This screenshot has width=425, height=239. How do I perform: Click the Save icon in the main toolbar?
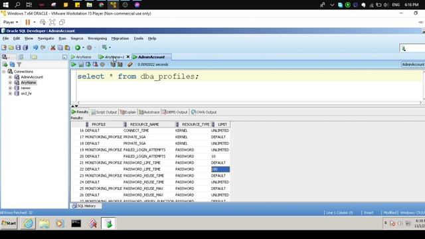click(18, 48)
